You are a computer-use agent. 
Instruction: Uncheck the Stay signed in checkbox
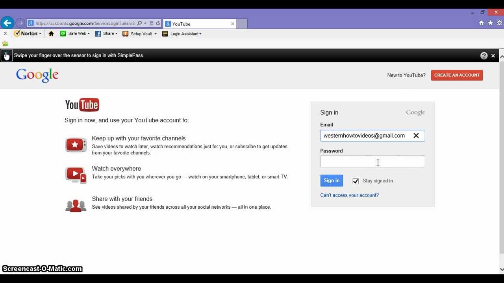tap(356, 181)
